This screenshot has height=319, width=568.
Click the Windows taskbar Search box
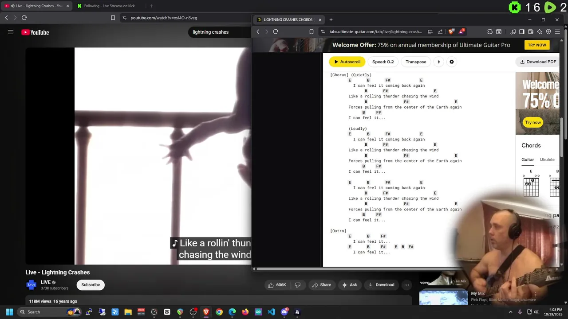click(x=49, y=312)
